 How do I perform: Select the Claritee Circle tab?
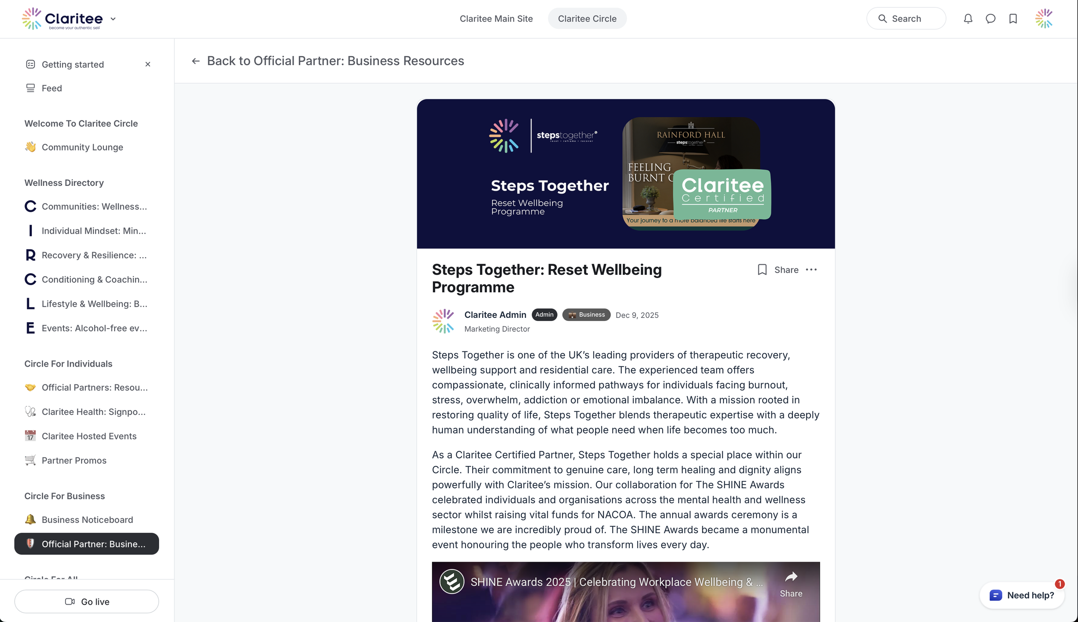point(587,19)
